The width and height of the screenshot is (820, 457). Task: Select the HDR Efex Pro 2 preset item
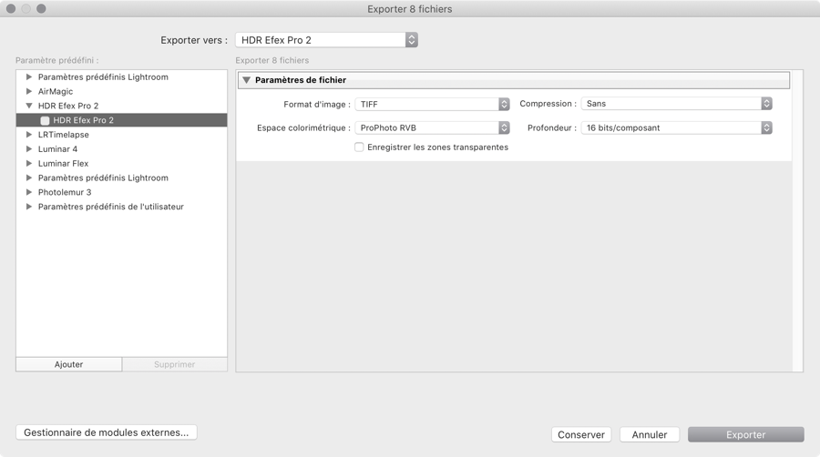(121, 120)
